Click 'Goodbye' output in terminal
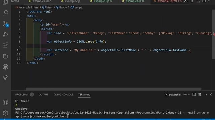 click(x=21, y=109)
